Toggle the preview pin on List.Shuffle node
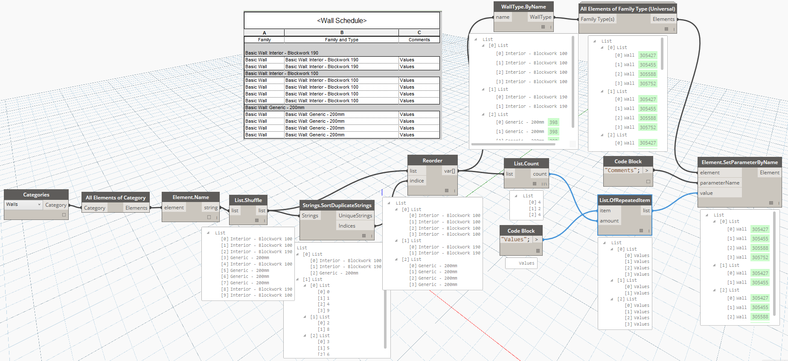The height and width of the screenshot is (361, 788). click(257, 220)
